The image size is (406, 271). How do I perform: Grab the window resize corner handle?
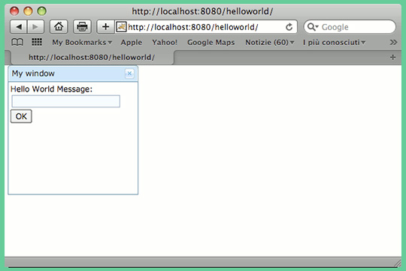coord(397,263)
